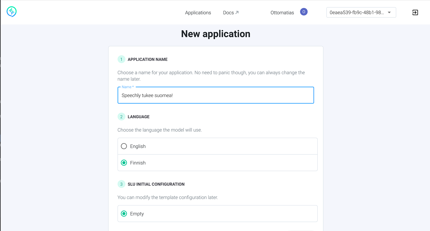Expand the project selector caret arrow
The height and width of the screenshot is (231, 430).
pyautogui.click(x=389, y=12)
